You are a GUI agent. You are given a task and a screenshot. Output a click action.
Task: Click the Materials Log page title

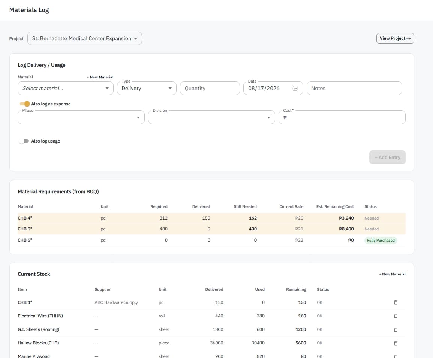29,10
